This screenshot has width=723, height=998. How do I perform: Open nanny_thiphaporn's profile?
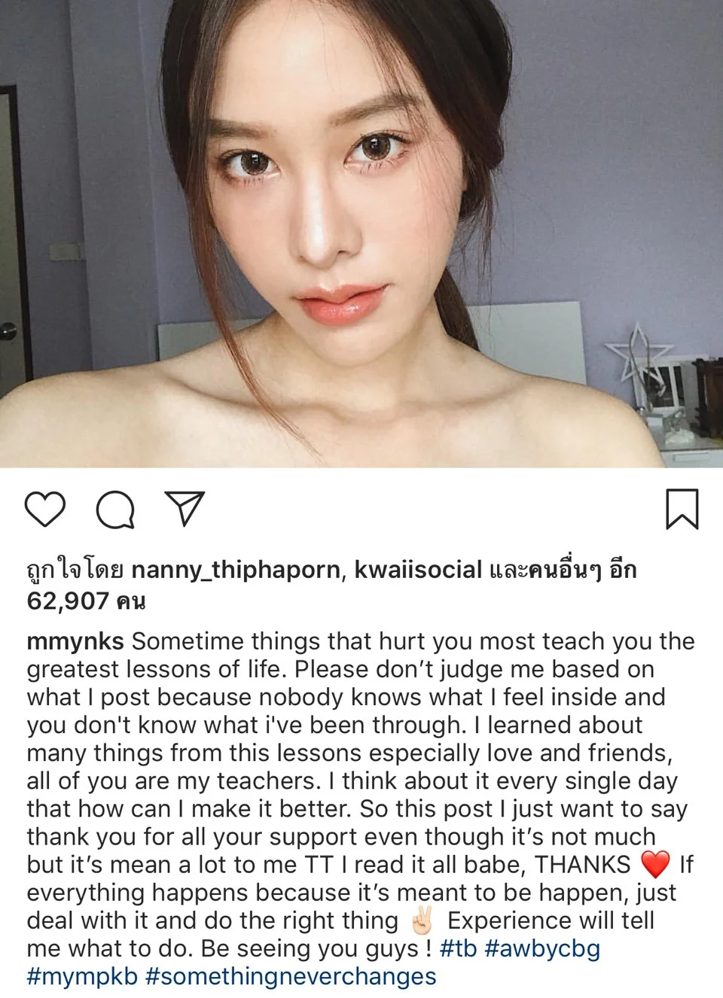[x=236, y=570]
